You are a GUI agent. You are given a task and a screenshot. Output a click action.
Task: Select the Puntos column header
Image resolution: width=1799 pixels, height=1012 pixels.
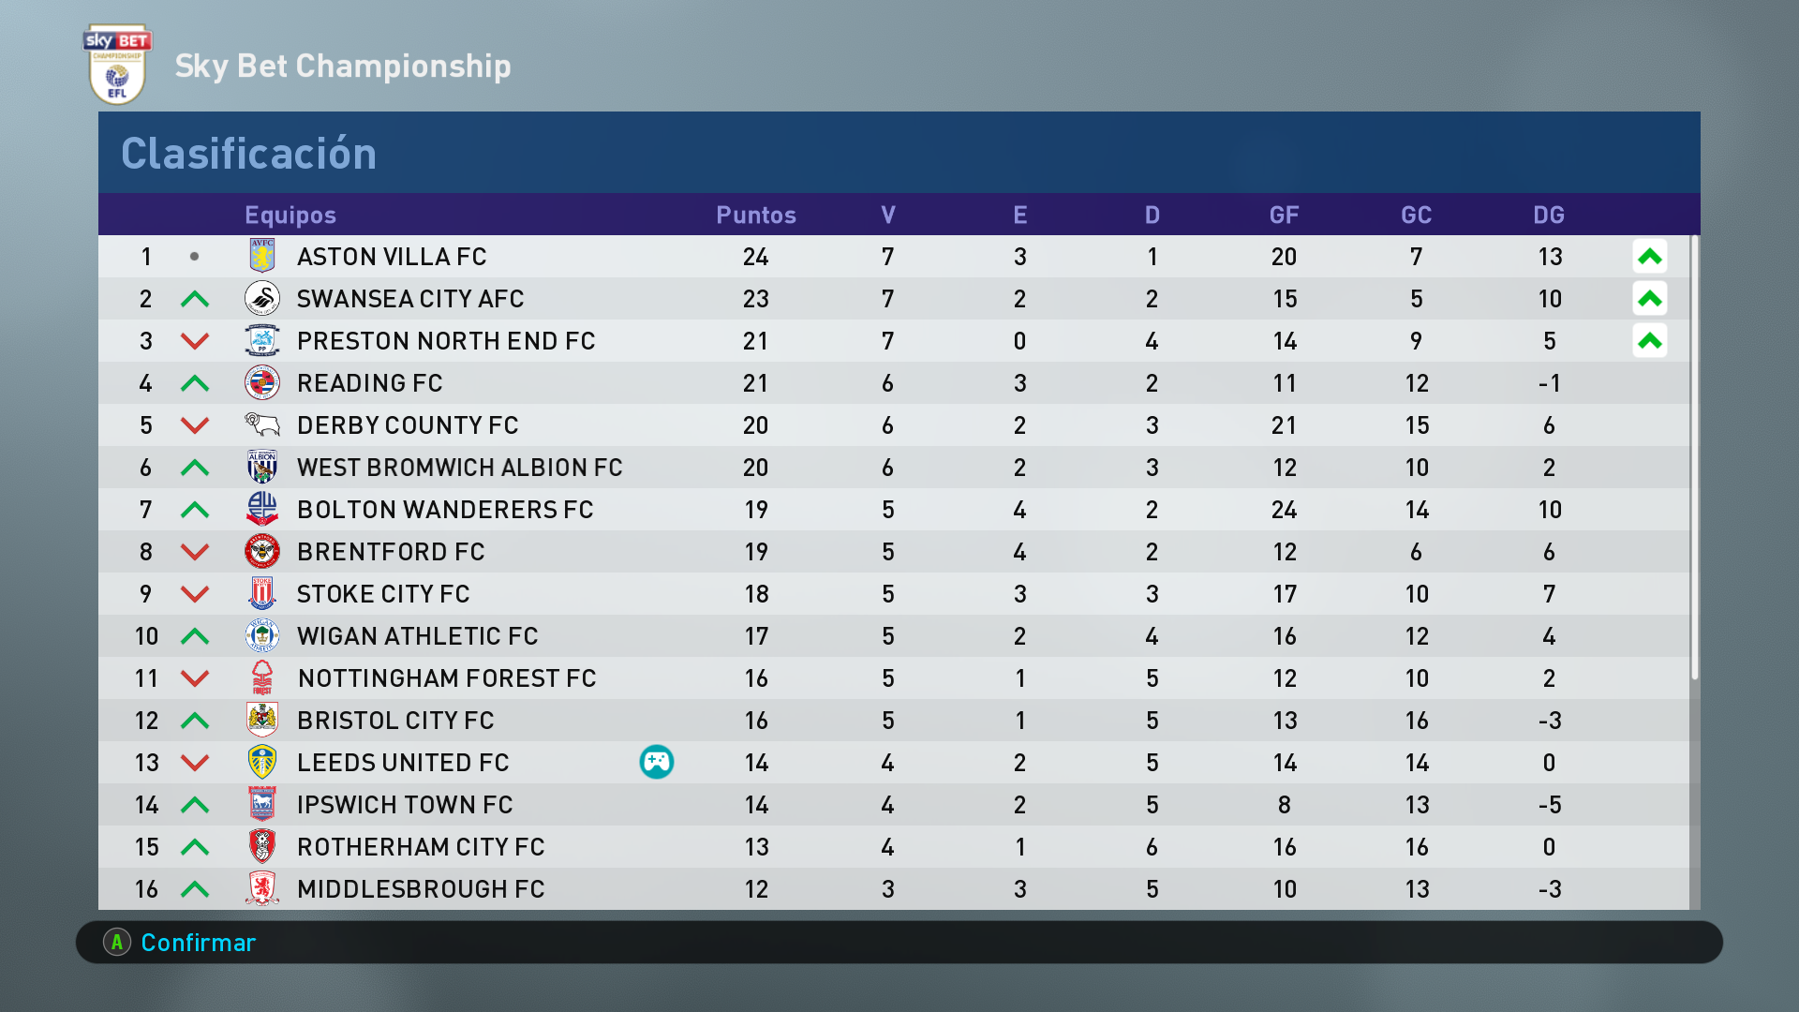click(x=755, y=215)
